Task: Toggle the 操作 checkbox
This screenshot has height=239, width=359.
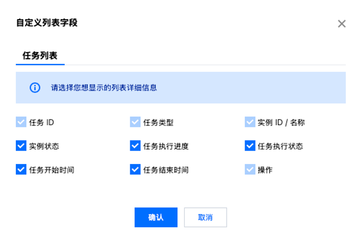Action: click(x=250, y=170)
